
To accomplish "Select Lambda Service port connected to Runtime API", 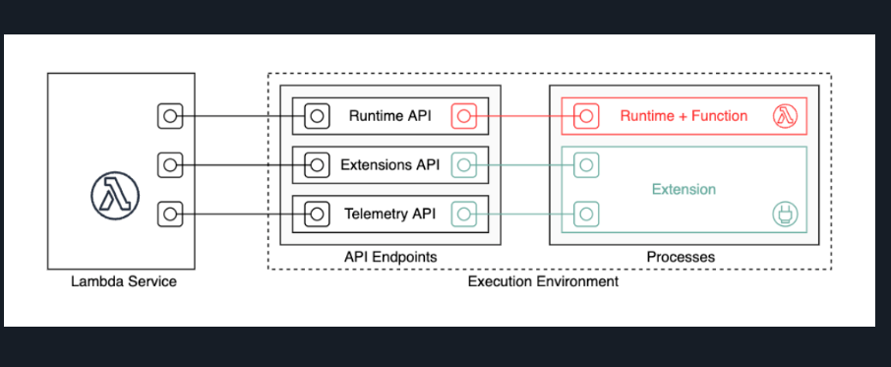I will (170, 116).
